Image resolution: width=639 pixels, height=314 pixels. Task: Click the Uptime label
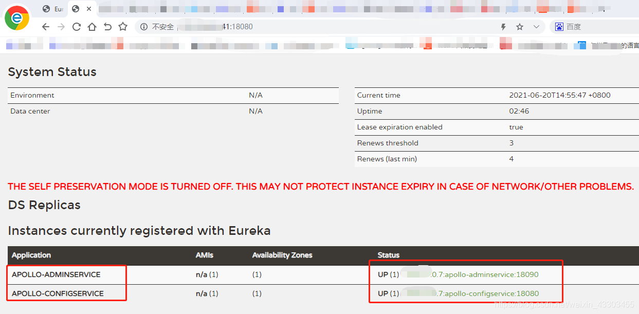tap(370, 111)
